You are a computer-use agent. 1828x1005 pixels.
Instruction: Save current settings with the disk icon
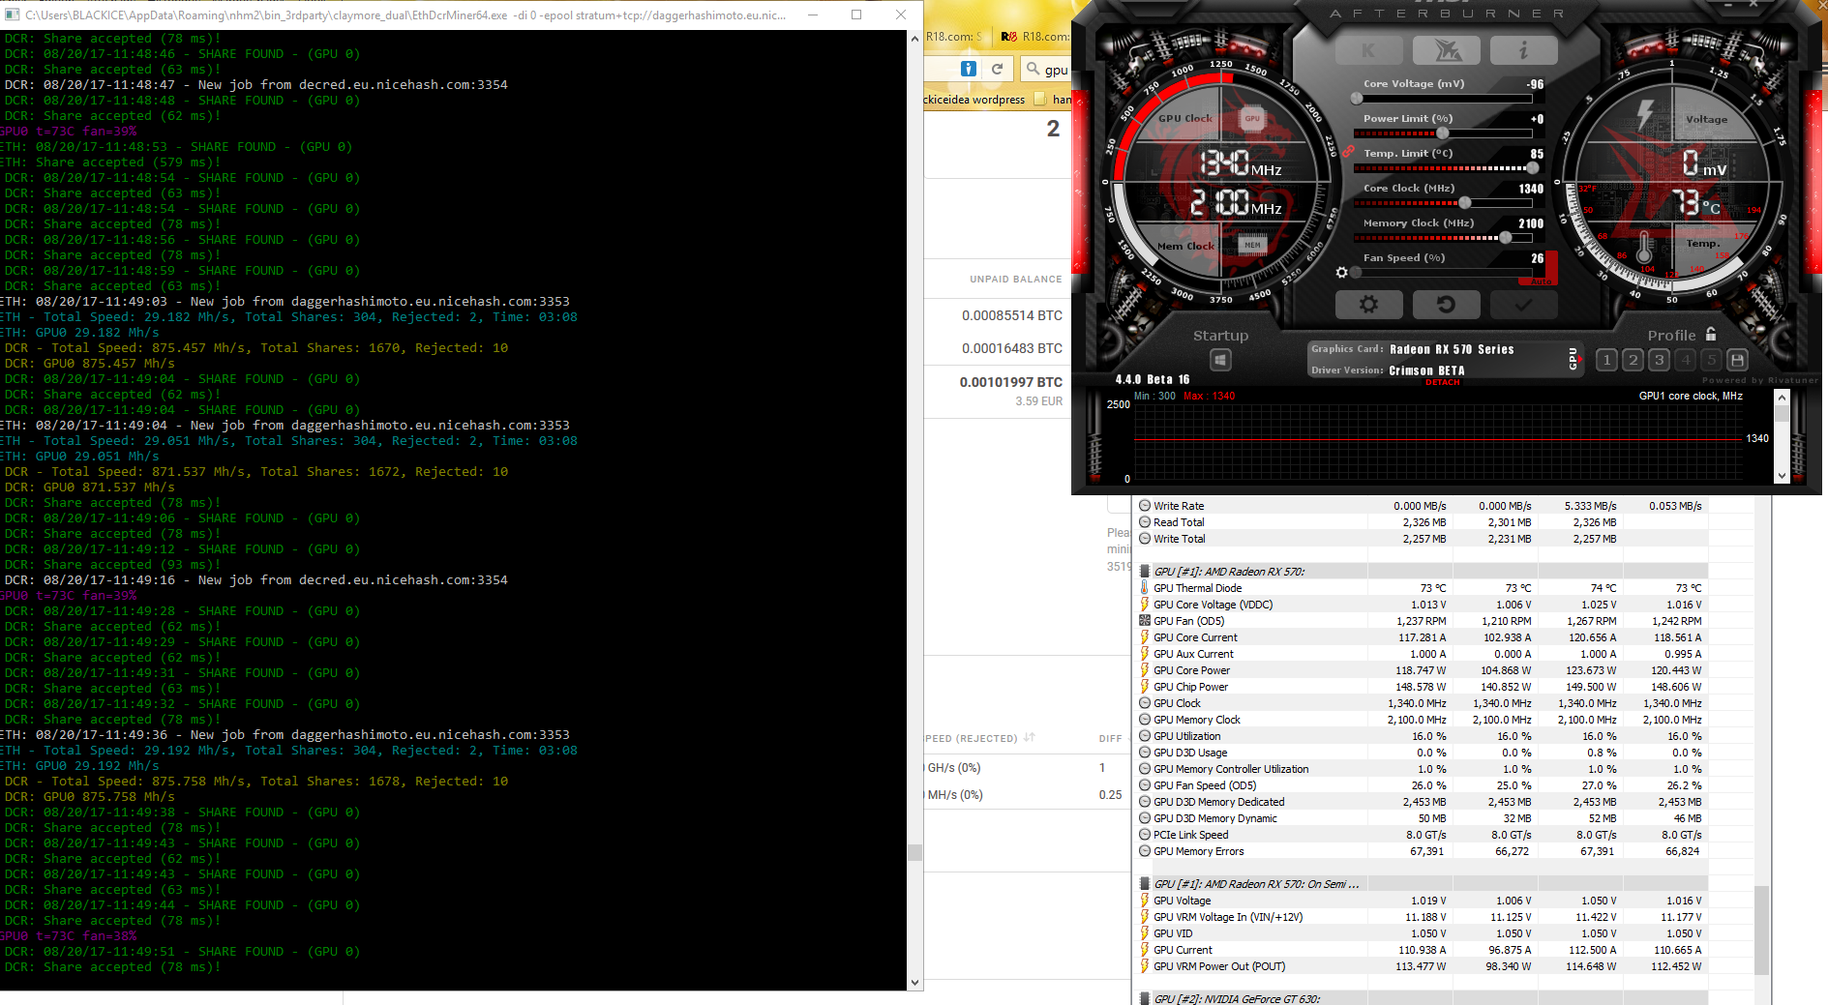[x=1737, y=359]
